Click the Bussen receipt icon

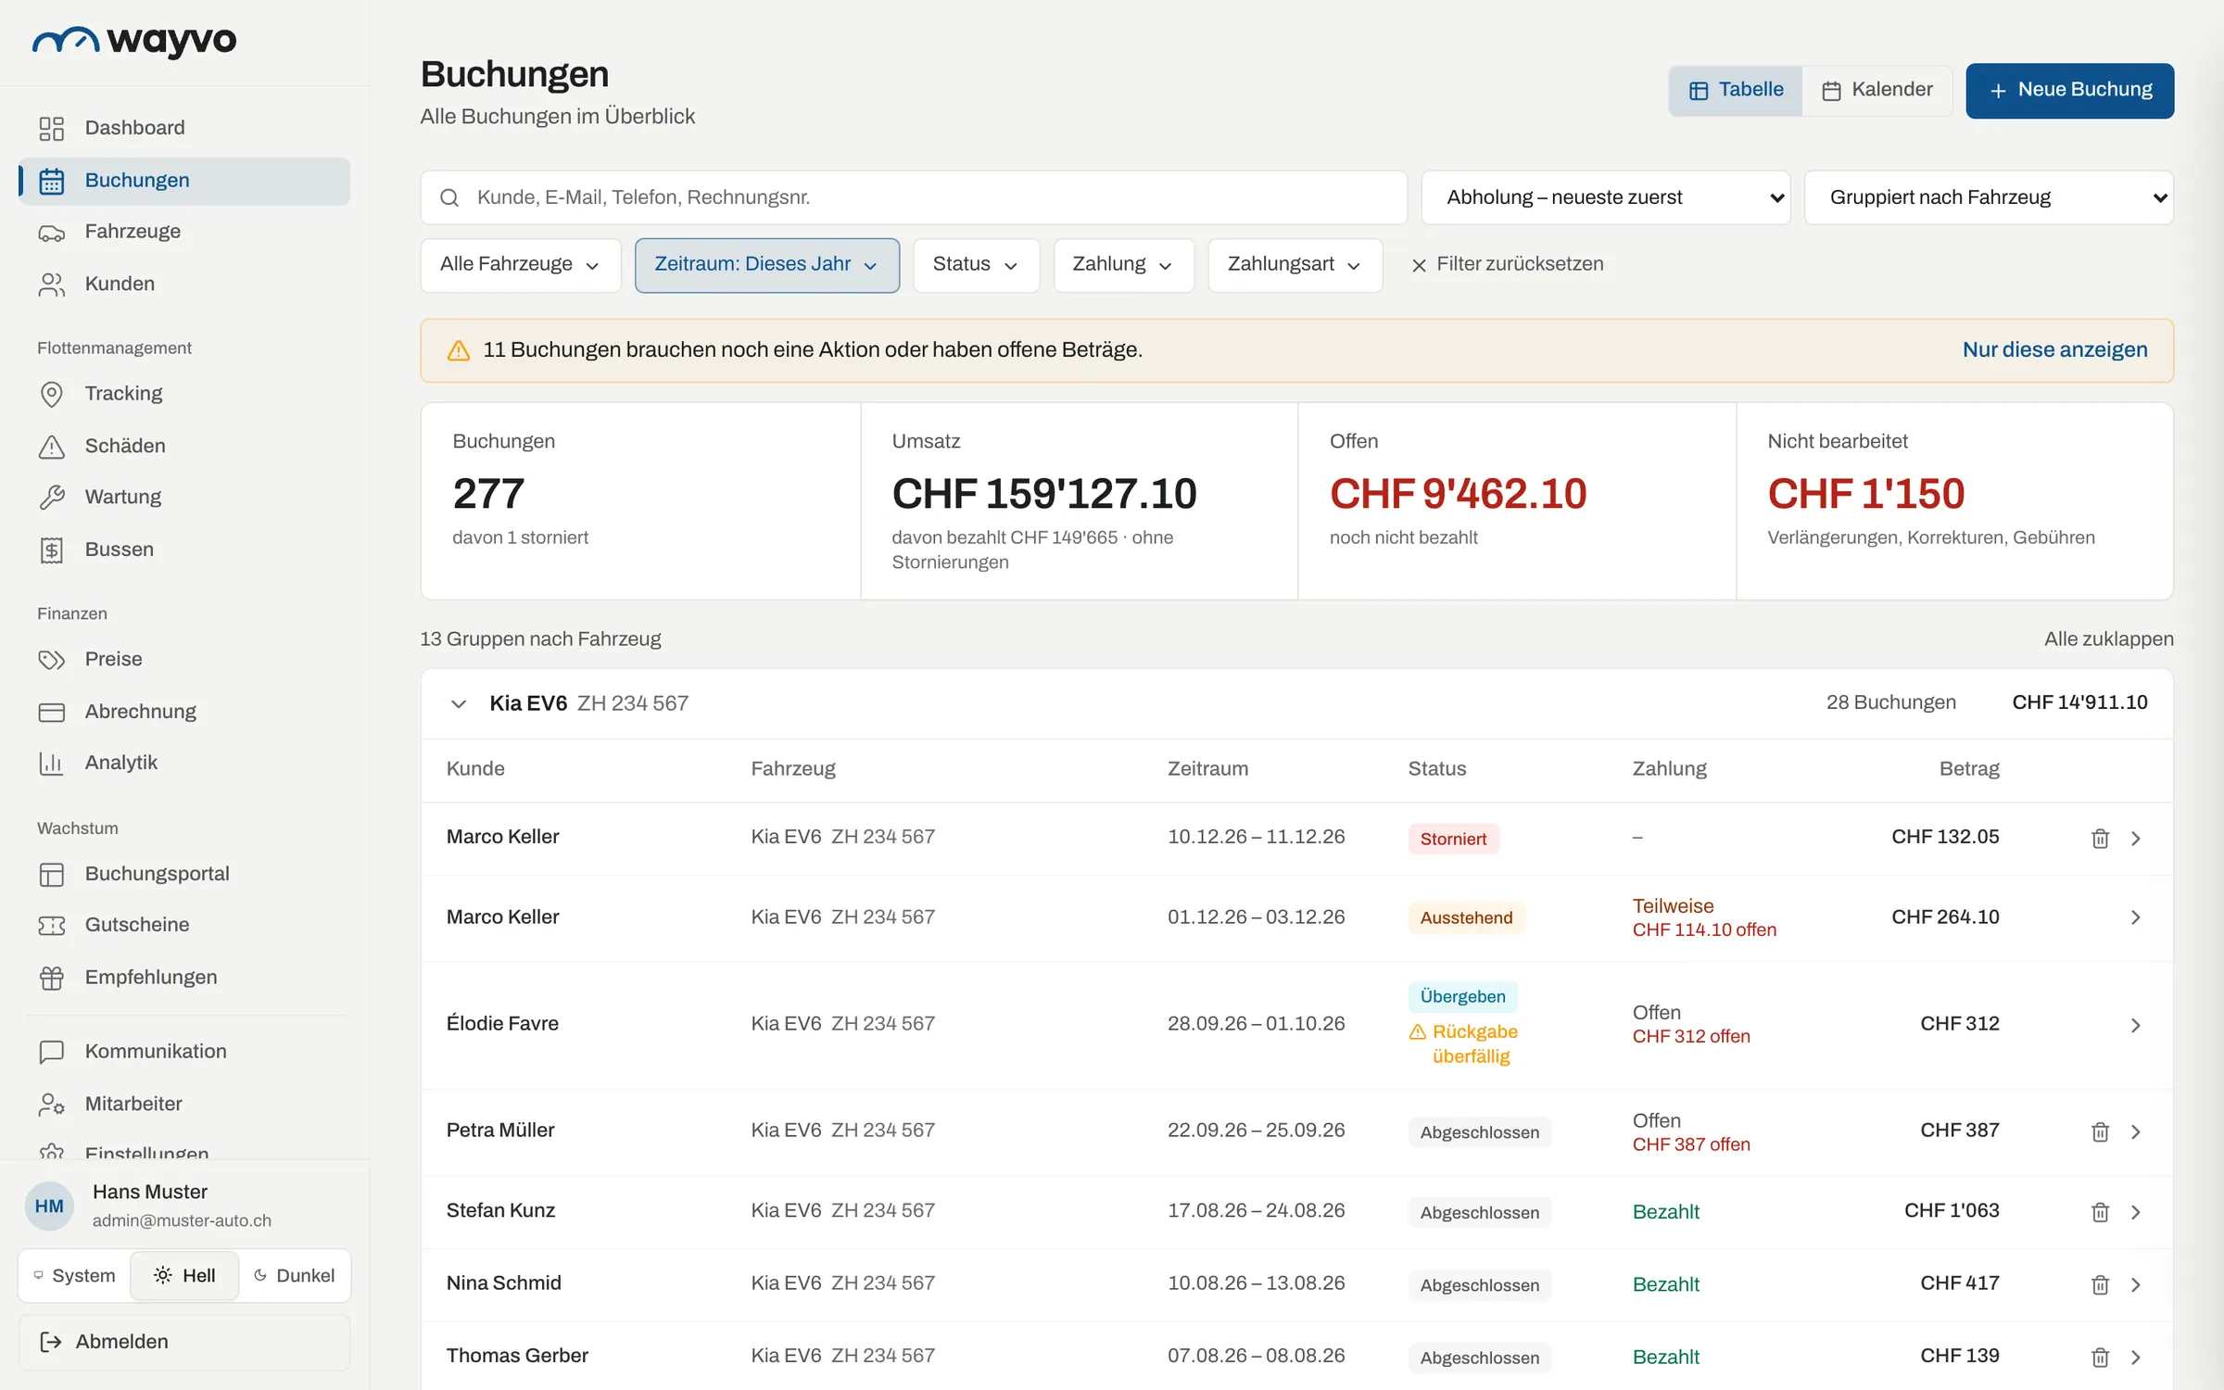click(51, 550)
